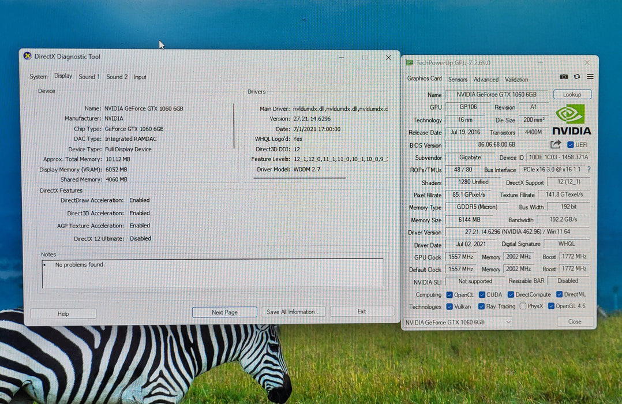Toggle the UEFI checkbox
This screenshot has width=622, height=404.
click(571, 144)
